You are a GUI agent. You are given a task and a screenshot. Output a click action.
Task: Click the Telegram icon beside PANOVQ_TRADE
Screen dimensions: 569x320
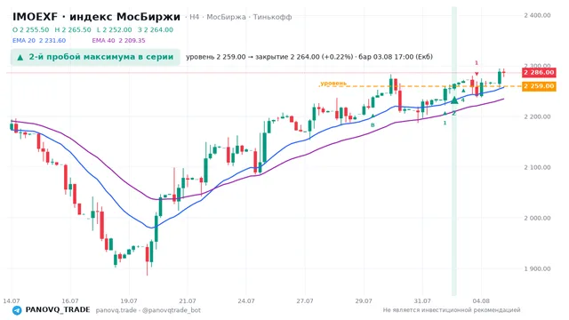point(17,310)
